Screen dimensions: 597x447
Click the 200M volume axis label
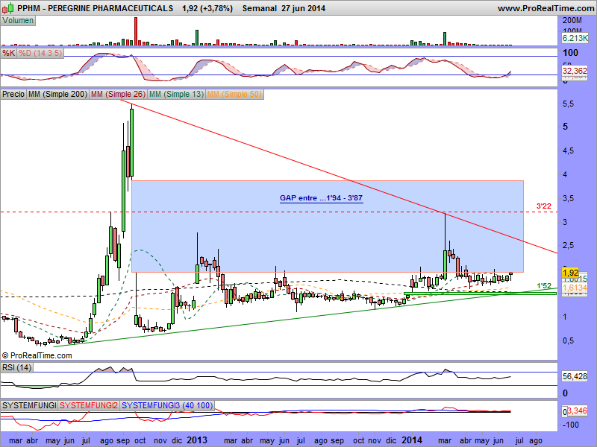pyautogui.click(x=572, y=21)
